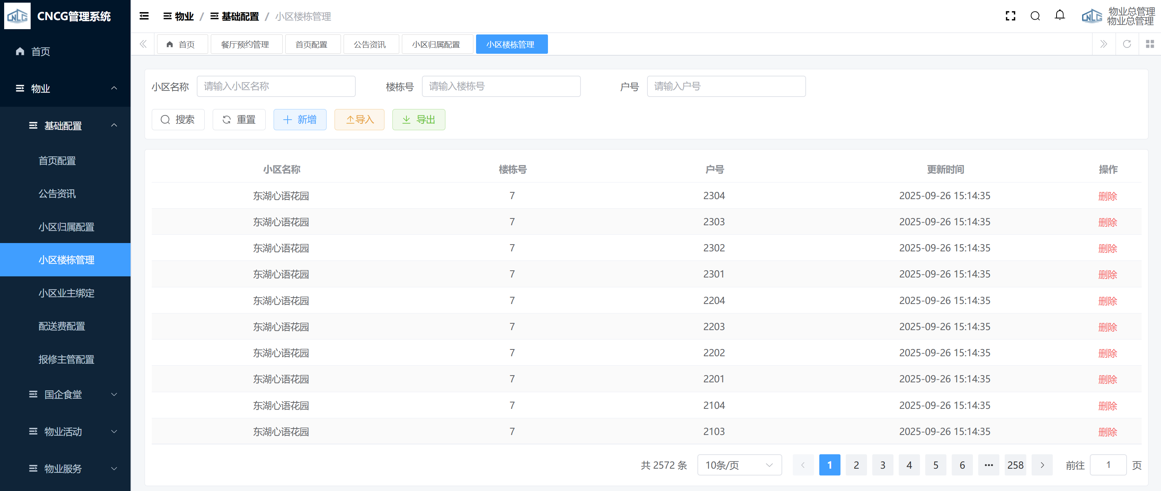Open 小区业主绑定 in the sidebar

coord(66,293)
